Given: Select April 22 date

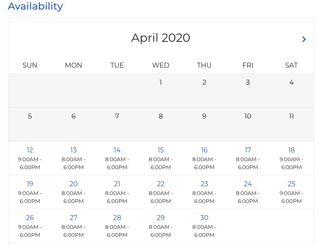Looking at the screenshot, I should pyautogui.click(x=161, y=184).
